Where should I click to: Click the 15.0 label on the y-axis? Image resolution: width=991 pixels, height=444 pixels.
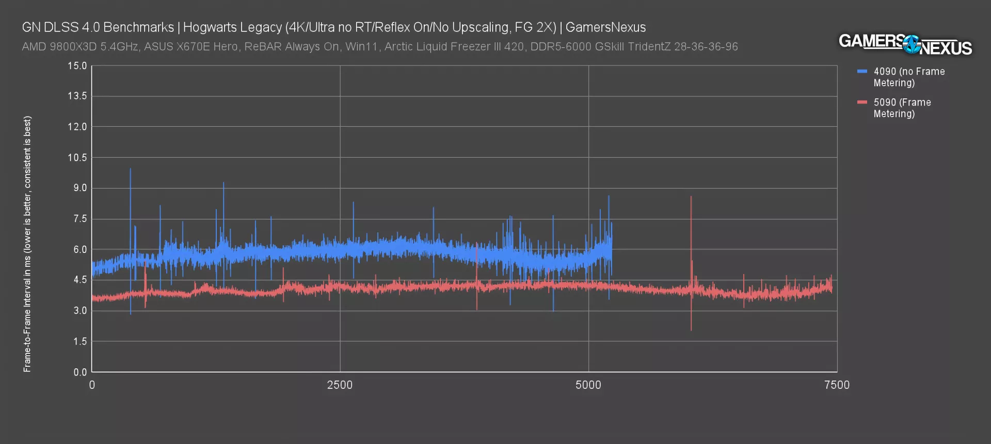pyautogui.click(x=77, y=66)
